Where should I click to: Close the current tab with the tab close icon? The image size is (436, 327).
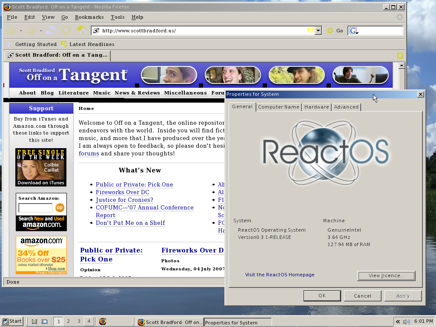click(x=400, y=55)
